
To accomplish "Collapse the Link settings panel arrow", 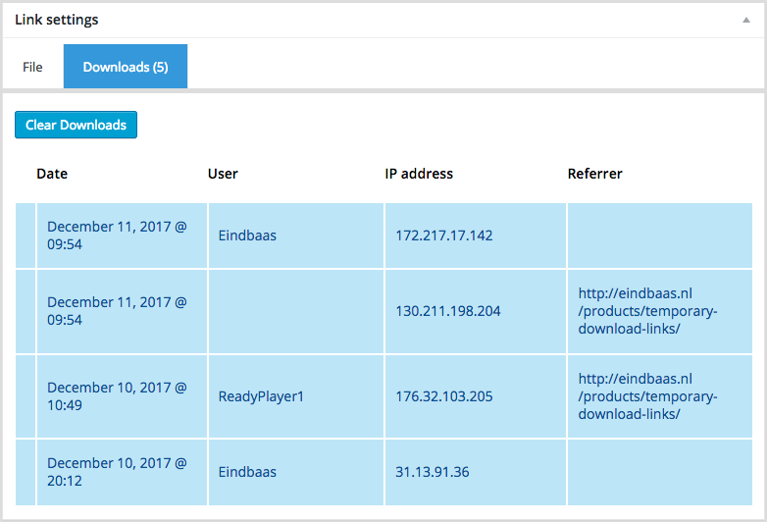I will coord(747,21).
